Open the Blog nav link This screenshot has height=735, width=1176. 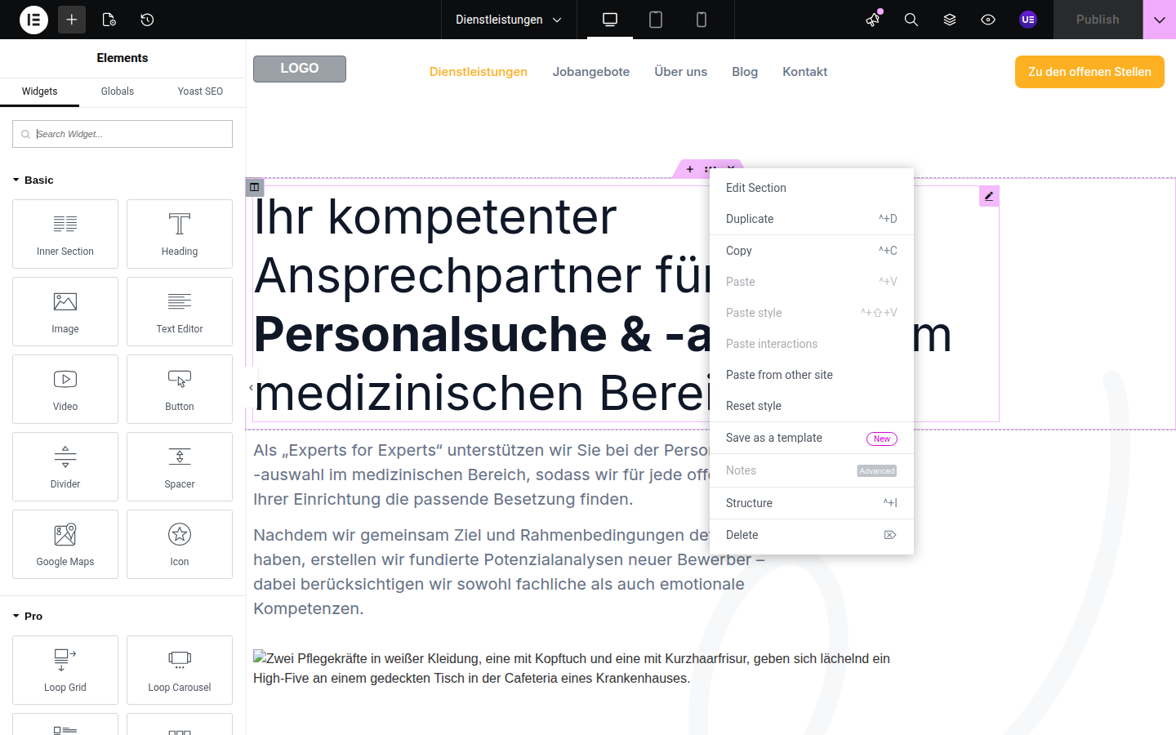[745, 72]
